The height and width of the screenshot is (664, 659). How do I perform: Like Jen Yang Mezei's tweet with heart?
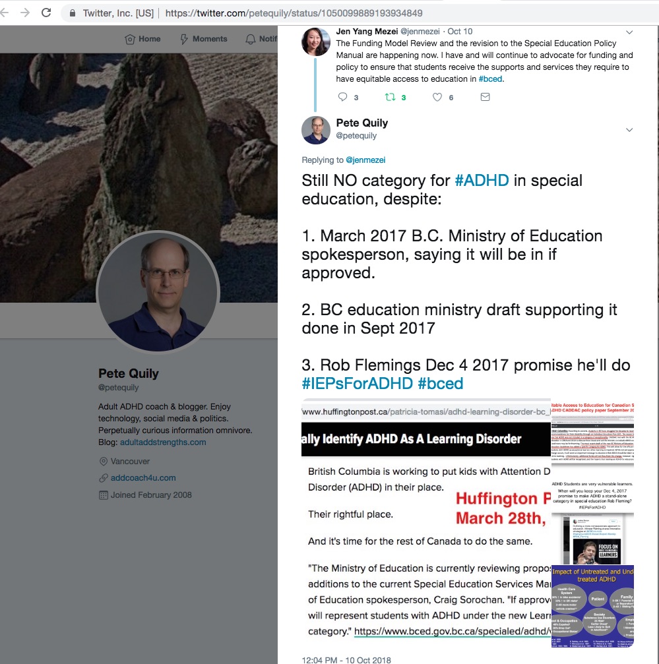437,97
